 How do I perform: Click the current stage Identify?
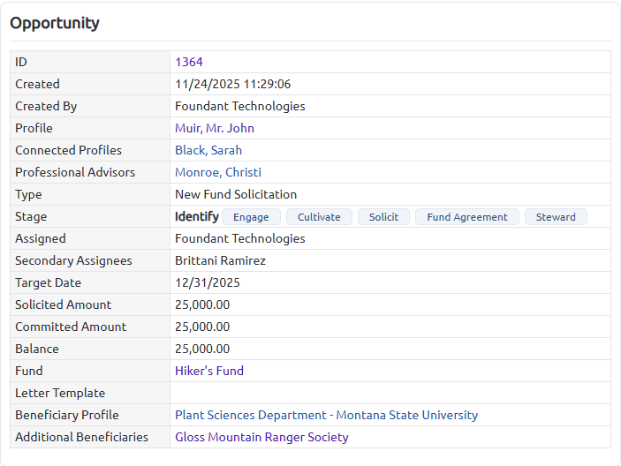pos(196,216)
